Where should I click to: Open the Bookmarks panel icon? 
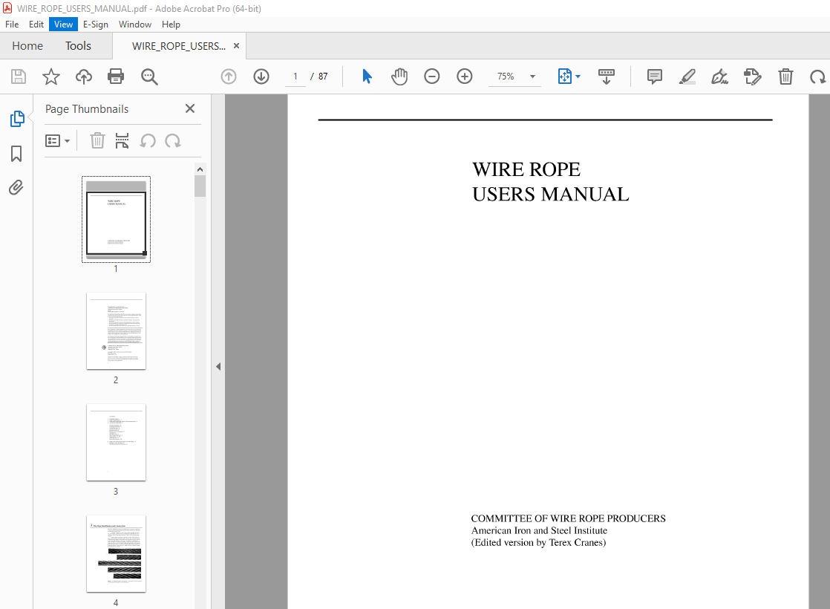point(16,154)
